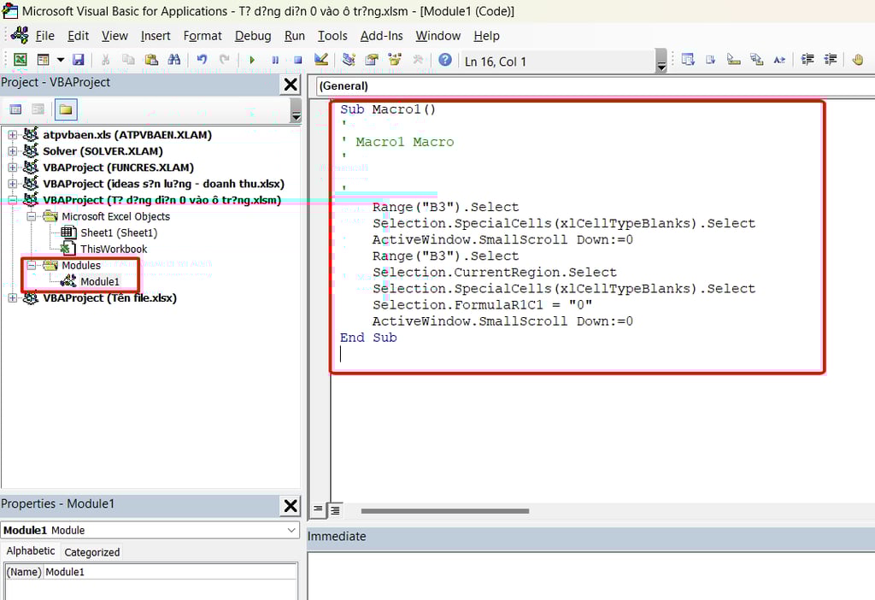The image size is (875, 600).
Task: Click the Copy icon in toolbar
Action: click(128, 59)
